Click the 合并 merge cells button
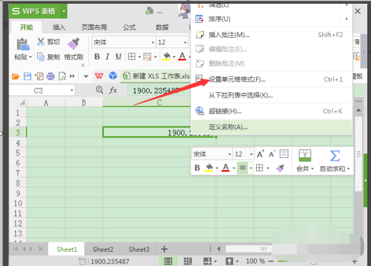 [305, 161]
